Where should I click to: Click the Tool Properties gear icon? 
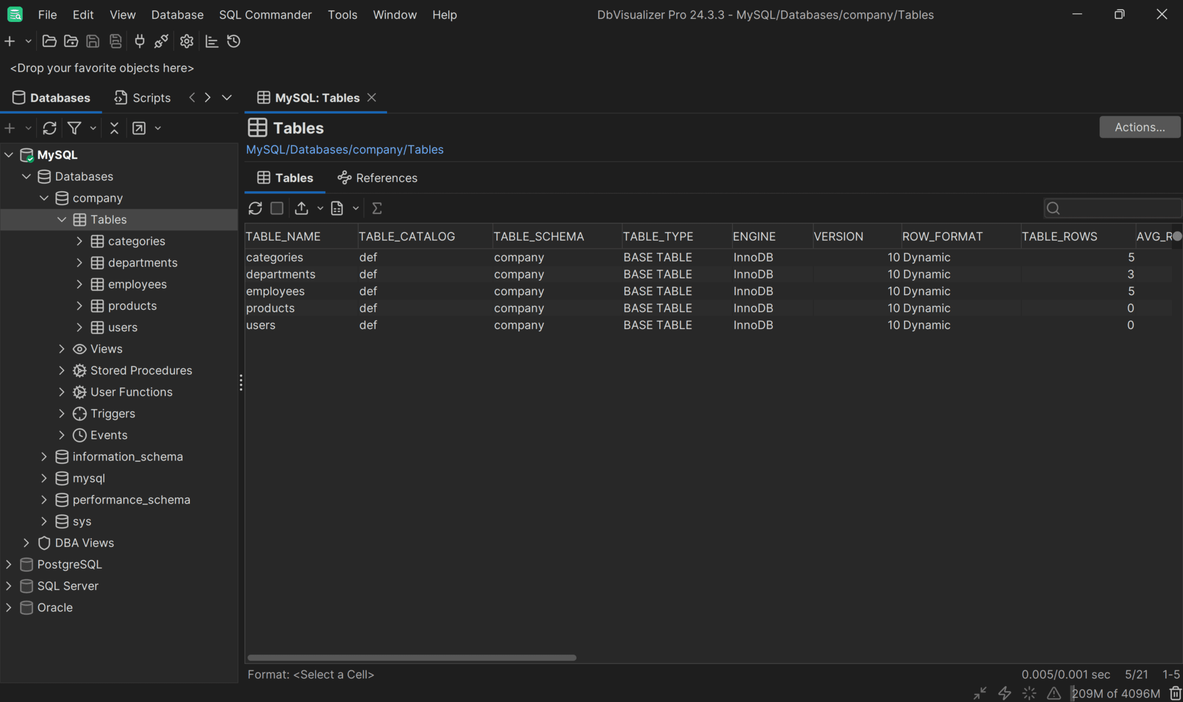point(186,41)
